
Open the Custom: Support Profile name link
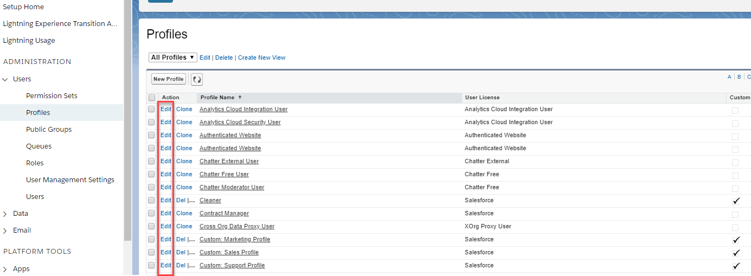tap(232, 265)
